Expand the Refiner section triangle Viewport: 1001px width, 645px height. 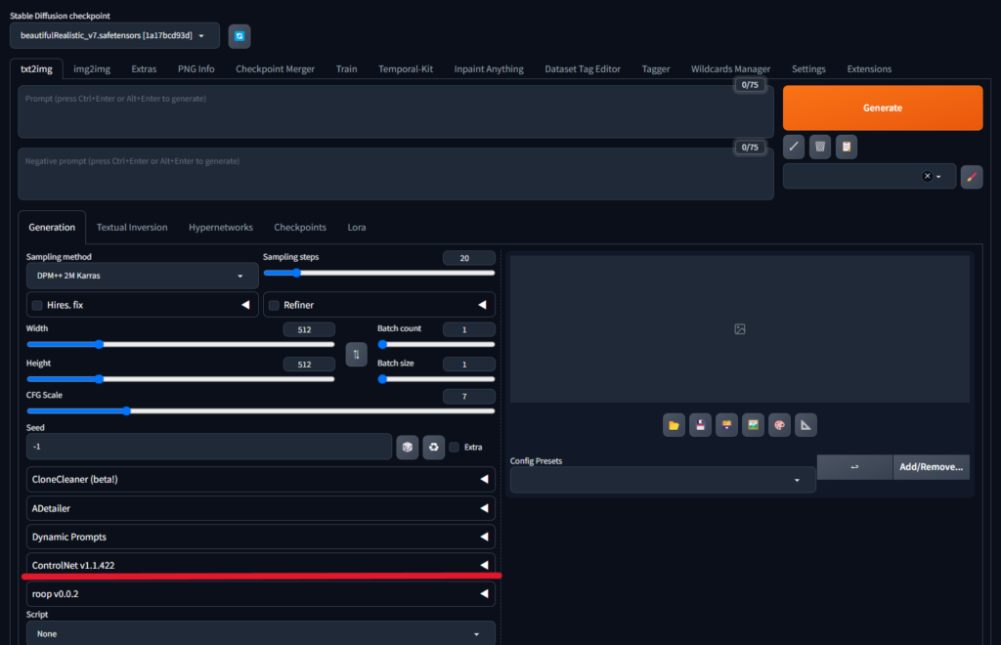tap(483, 305)
